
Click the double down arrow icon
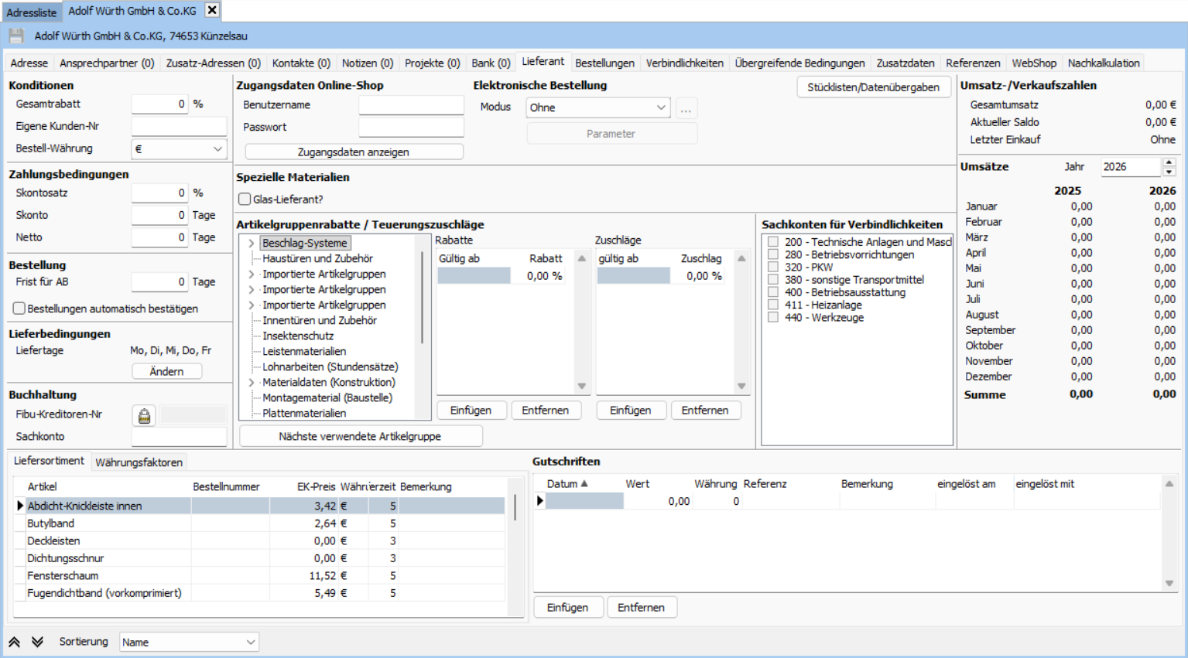pyautogui.click(x=38, y=642)
